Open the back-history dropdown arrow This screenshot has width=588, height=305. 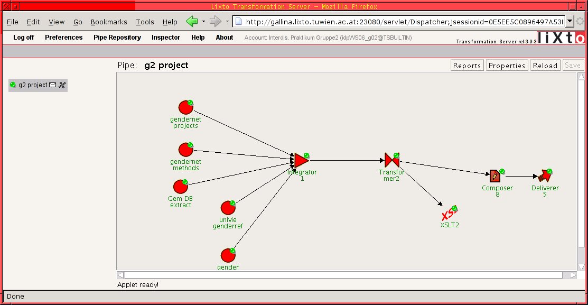[203, 22]
